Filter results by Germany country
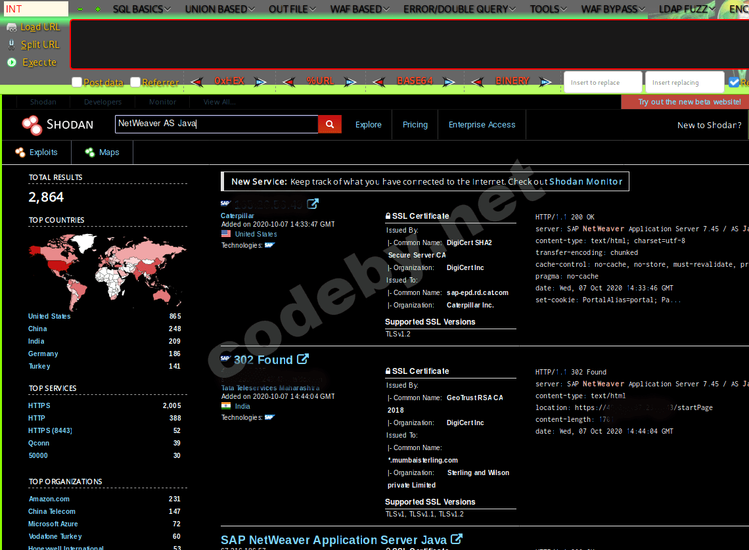 (x=43, y=354)
